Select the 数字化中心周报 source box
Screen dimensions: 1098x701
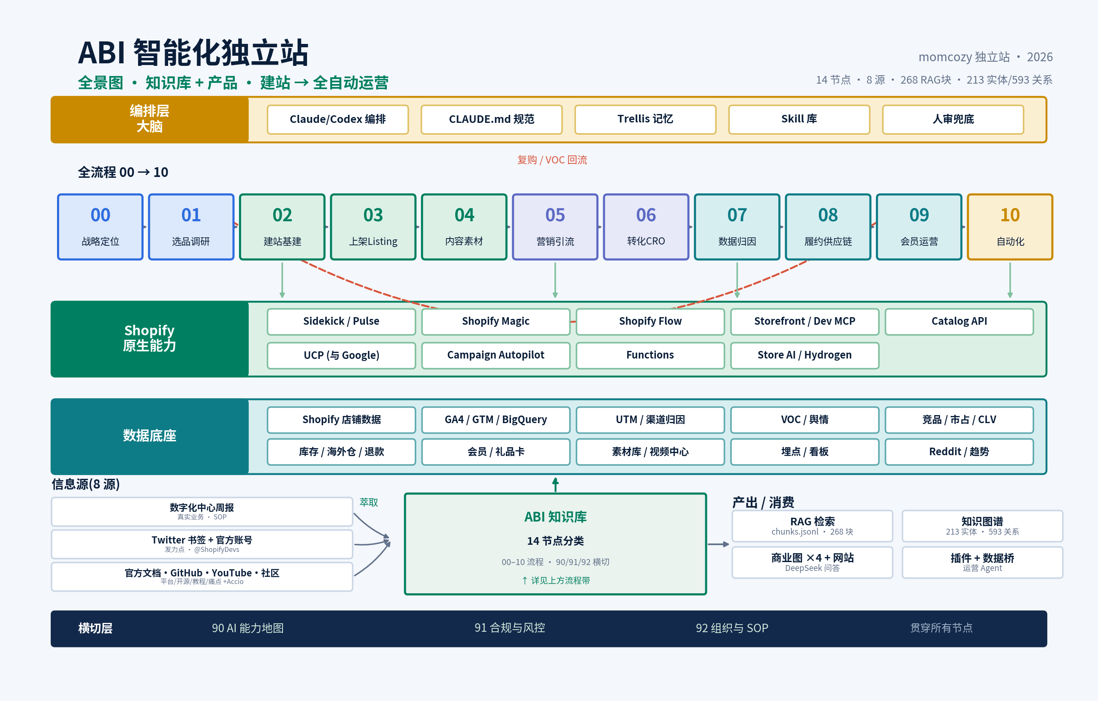click(x=202, y=512)
